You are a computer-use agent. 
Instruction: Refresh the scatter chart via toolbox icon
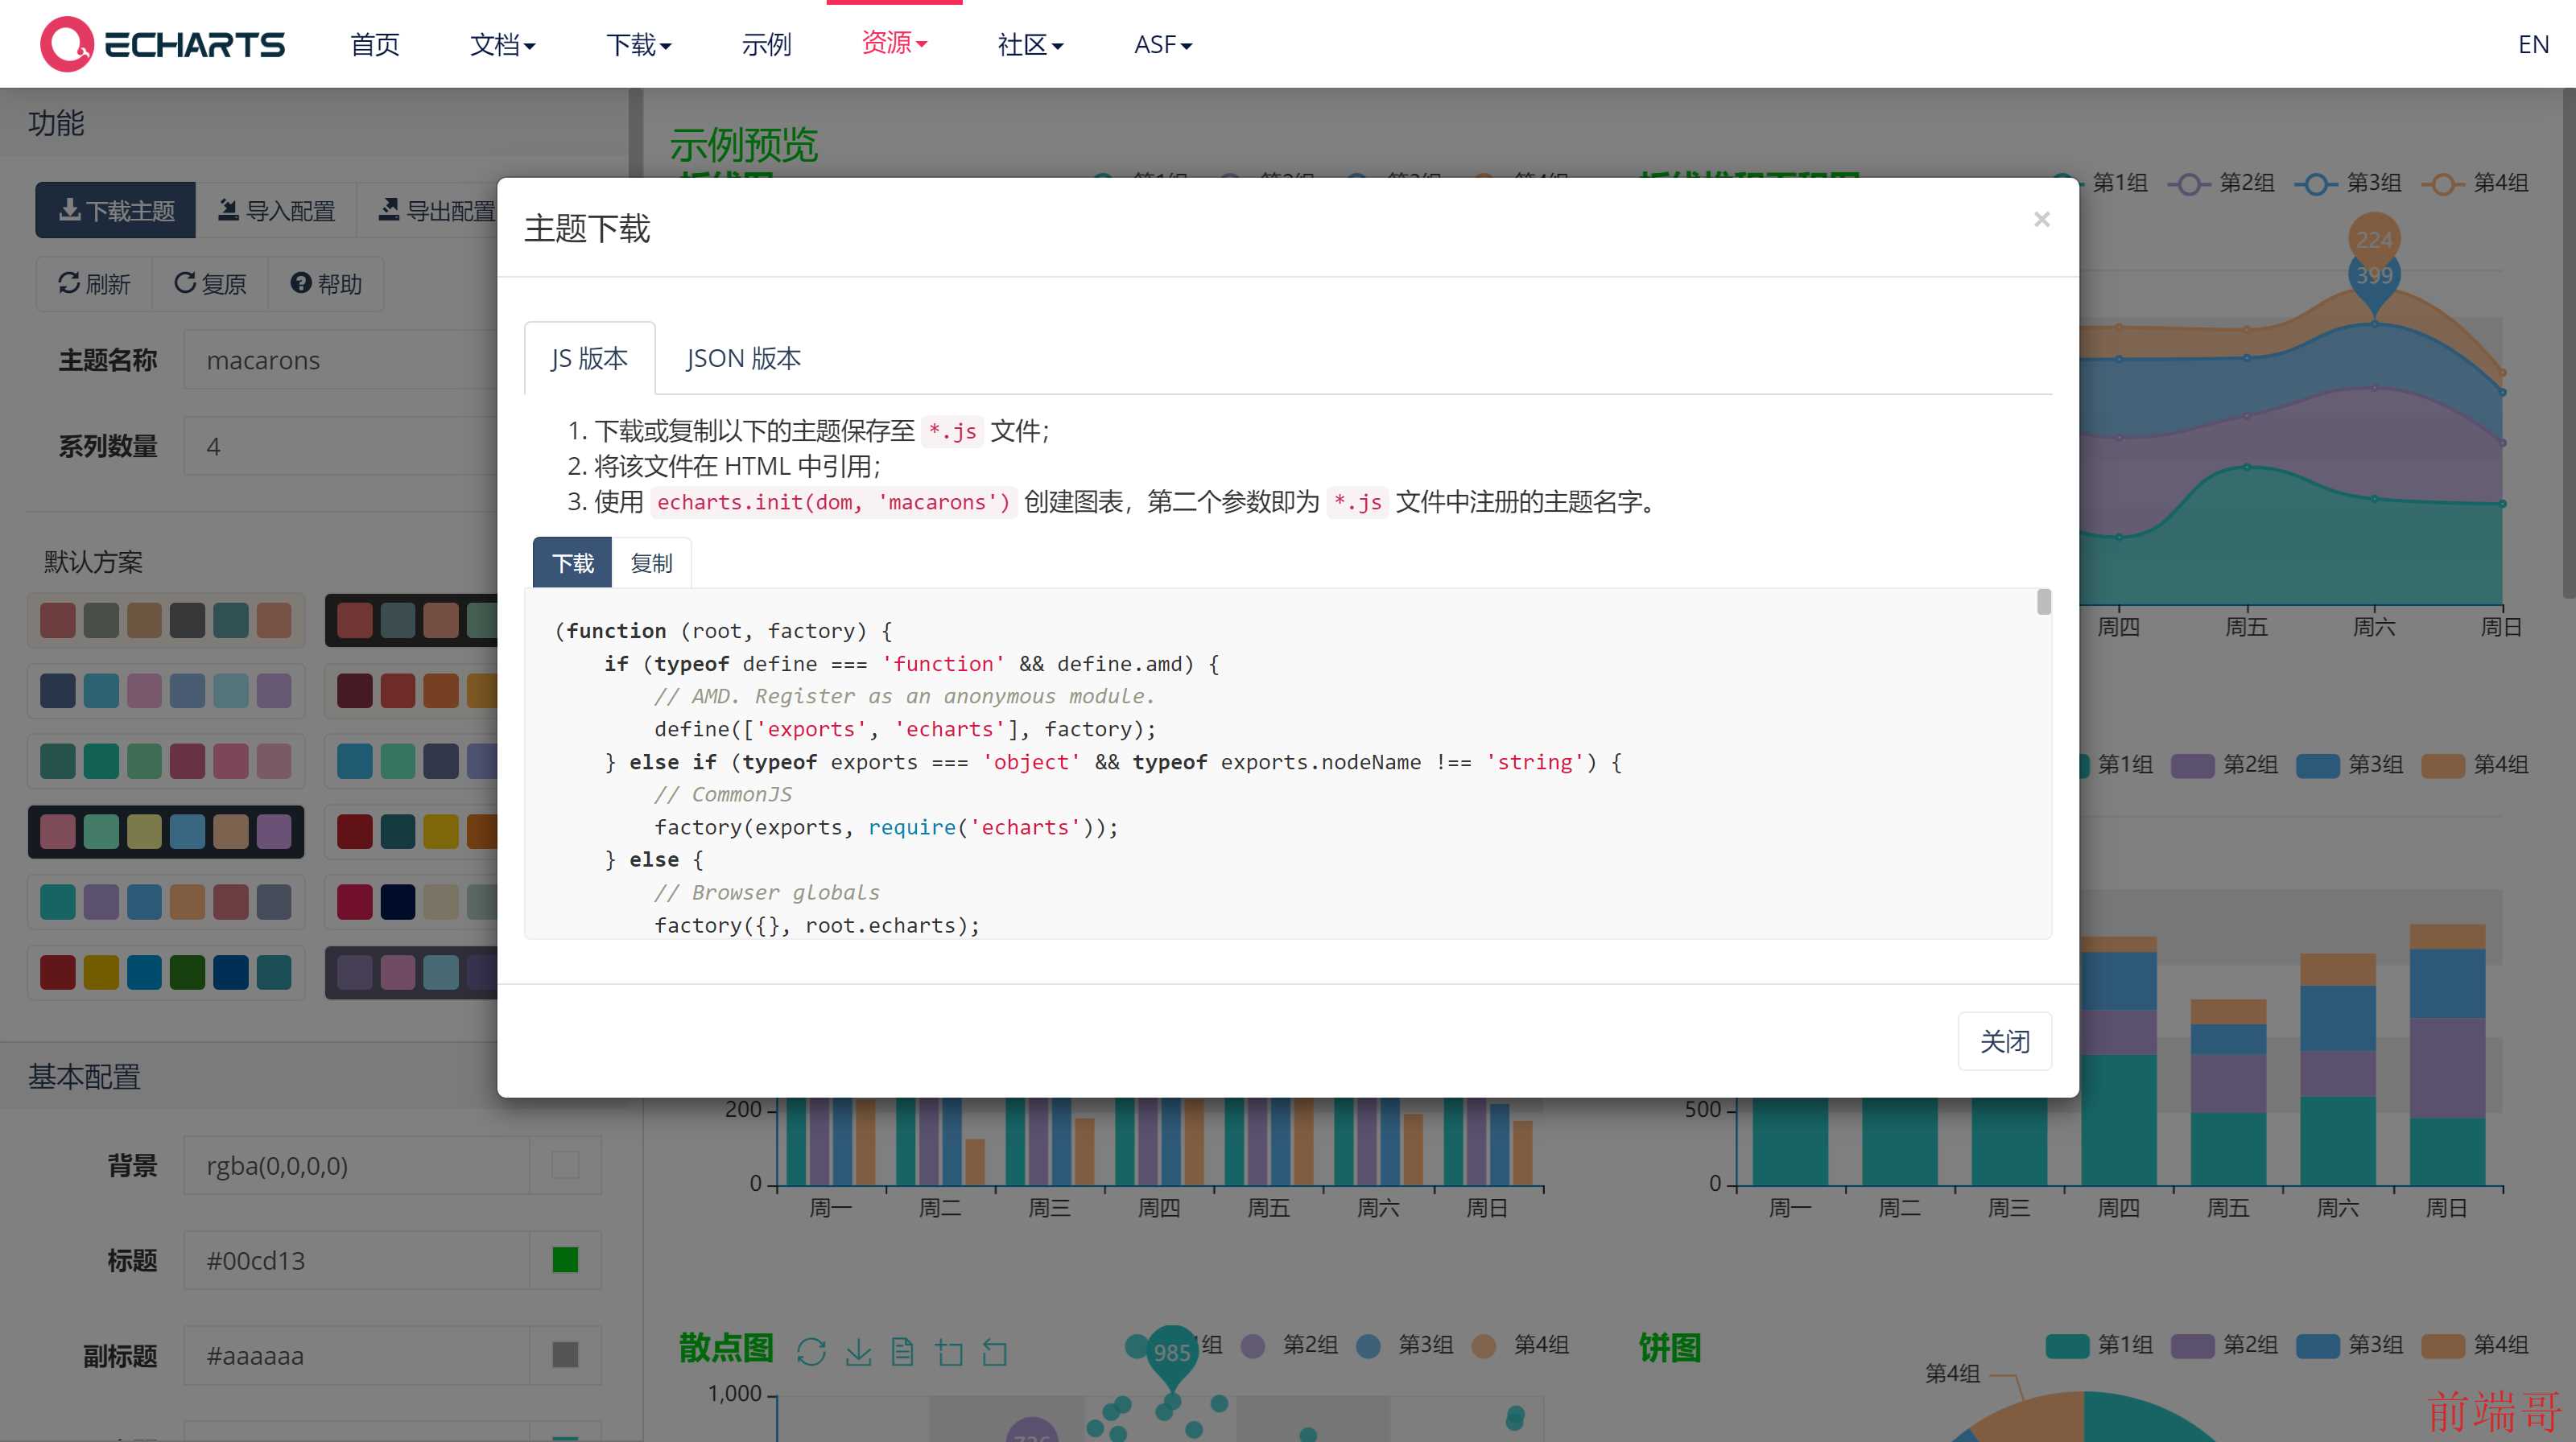(811, 1352)
